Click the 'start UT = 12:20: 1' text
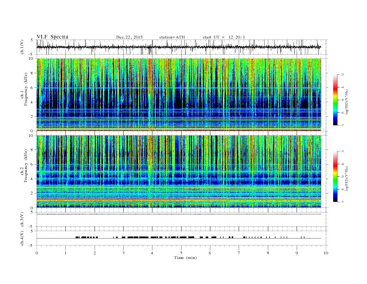The height and width of the screenshot is (284, 367). (x=224, y=37)
